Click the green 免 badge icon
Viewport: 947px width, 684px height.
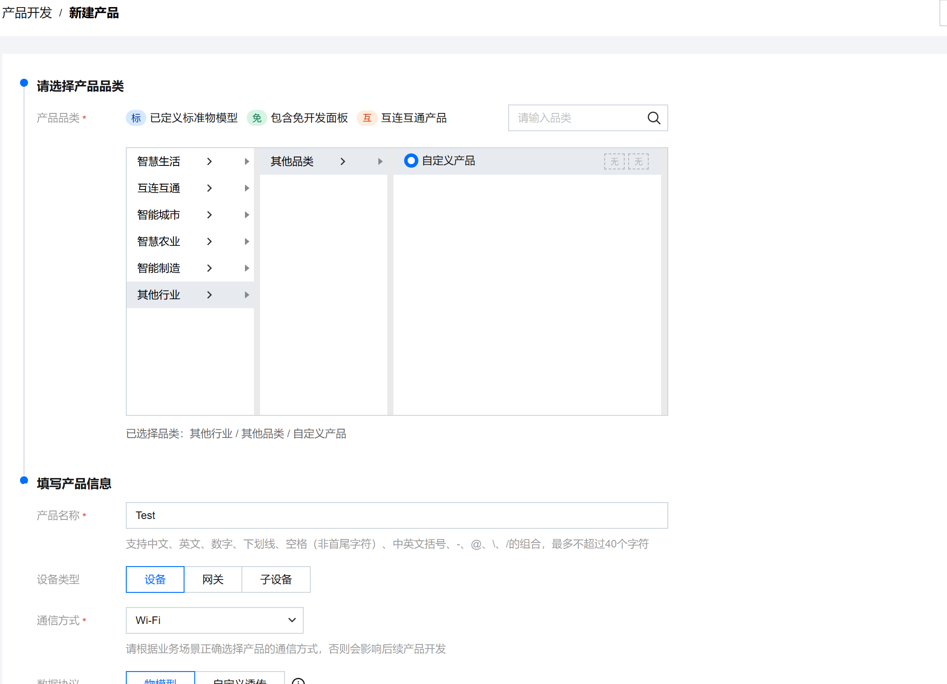[257, 118]
